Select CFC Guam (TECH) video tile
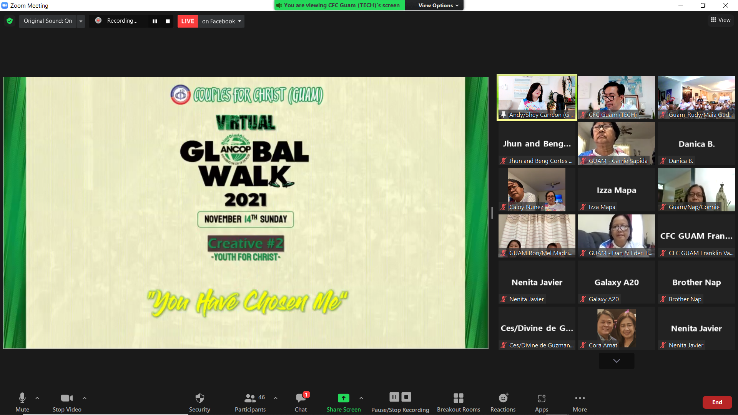Image resolution: width=738 pixels, height=415 pixels. [617, 98]
